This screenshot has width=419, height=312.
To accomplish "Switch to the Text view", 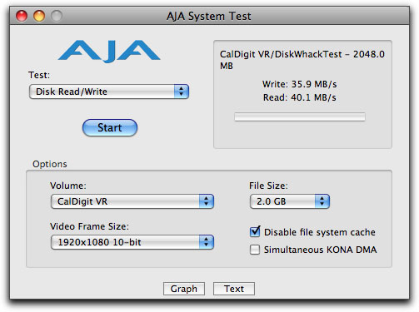I will pos(234,289).
